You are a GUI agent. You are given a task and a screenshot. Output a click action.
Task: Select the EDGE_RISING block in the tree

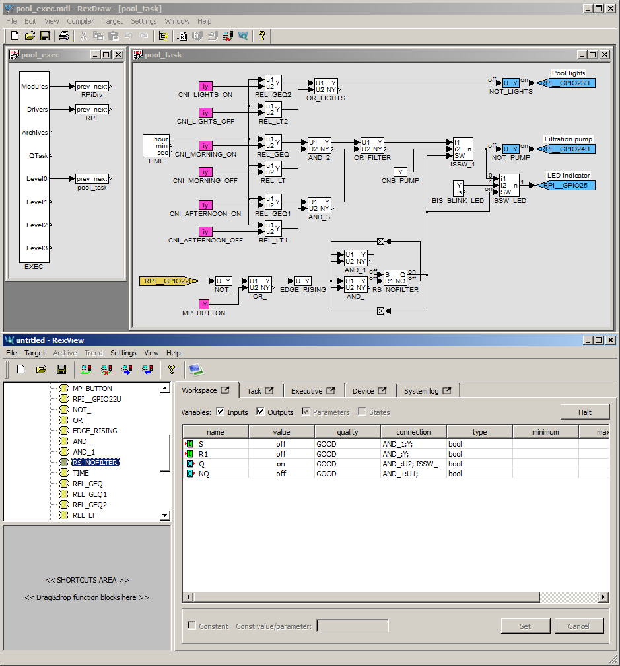click(x=94, y=431)
